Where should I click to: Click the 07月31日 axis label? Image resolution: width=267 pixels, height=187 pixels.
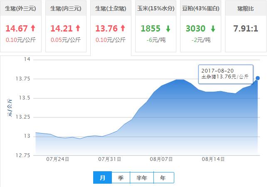tap(110, 159)
